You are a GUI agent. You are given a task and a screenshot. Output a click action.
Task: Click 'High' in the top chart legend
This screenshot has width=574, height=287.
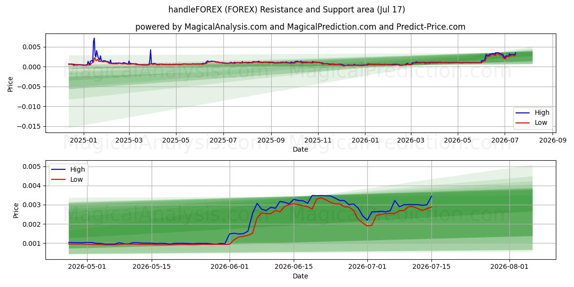click(542, 113)
